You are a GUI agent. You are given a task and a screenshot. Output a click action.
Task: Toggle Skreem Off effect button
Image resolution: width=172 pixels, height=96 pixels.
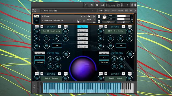tap(83, 31)
